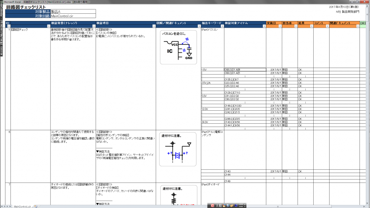The height and width of the screenshot is (208, 370).
Task: Click the horizontal scrollbar at the bottom
Action: point(145,206)
